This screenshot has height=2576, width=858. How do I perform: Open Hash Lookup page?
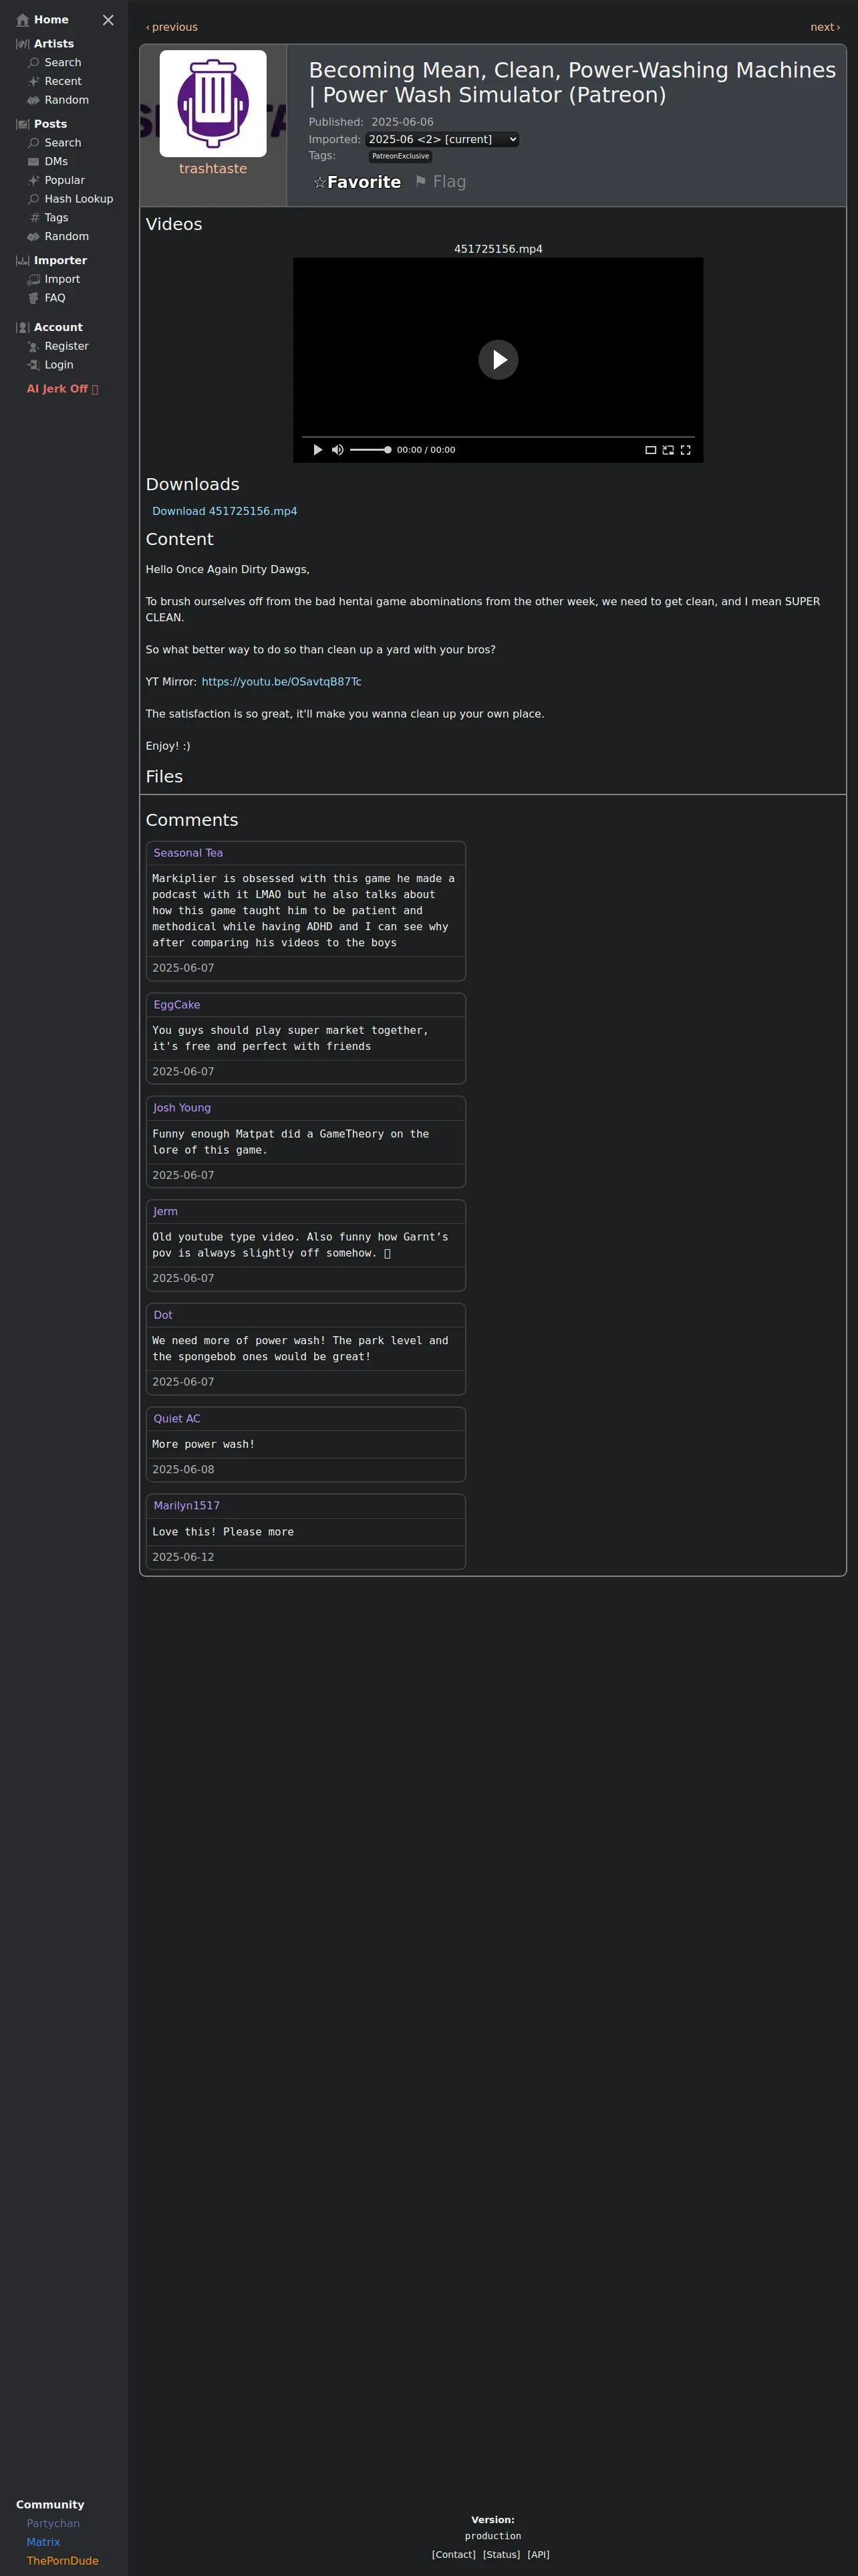click(79, 199)
